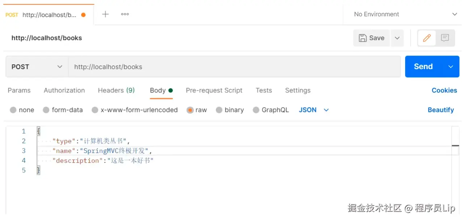The height and width of the screenshot is (220, 462).
Task: Choose x-www-form-urlencoded body type
Action: pos(95,110)
